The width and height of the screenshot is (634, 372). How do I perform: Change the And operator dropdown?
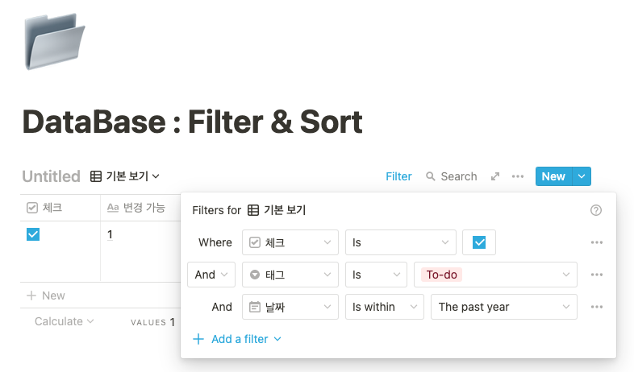pos(211,275)
